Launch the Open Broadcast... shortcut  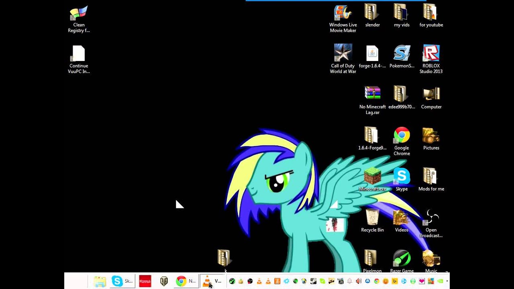tap(431, 224)
